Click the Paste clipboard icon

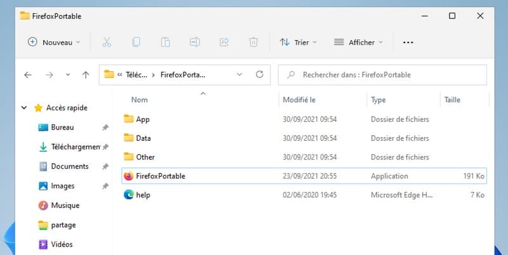(x=165, y=43)
